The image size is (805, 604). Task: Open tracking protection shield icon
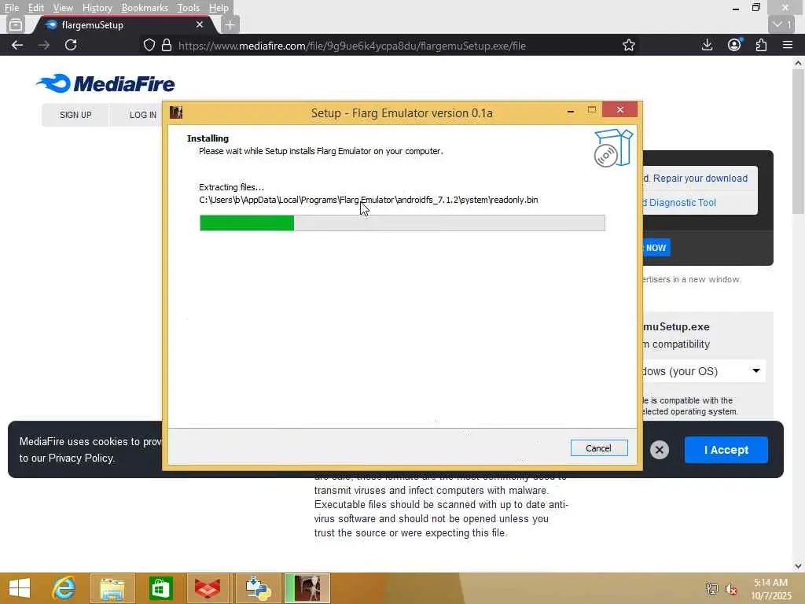click(x=149, y=45)
